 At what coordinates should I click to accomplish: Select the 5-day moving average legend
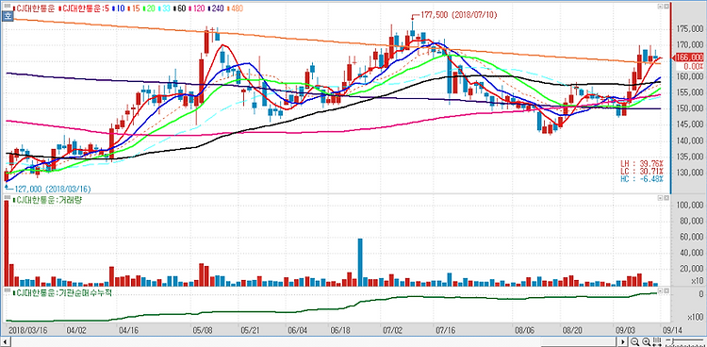point(83,8)
